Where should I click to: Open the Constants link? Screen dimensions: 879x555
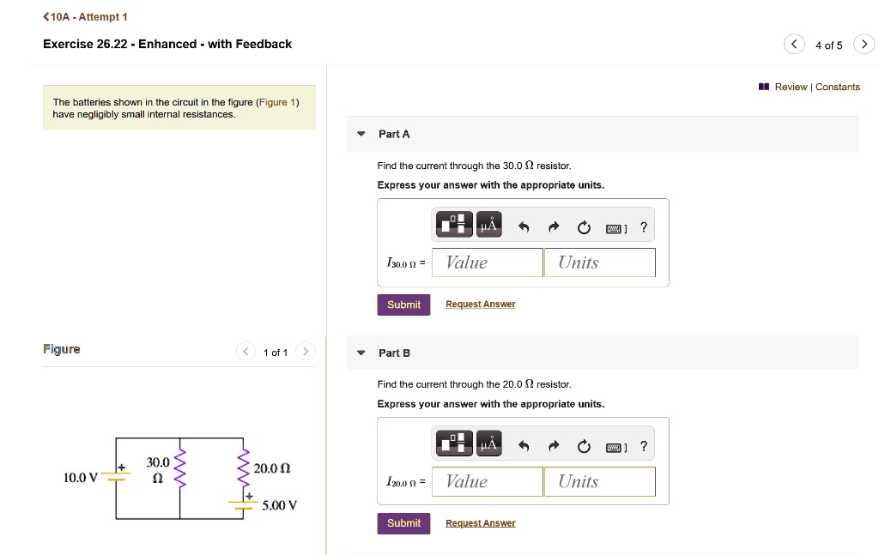[837, 87]
